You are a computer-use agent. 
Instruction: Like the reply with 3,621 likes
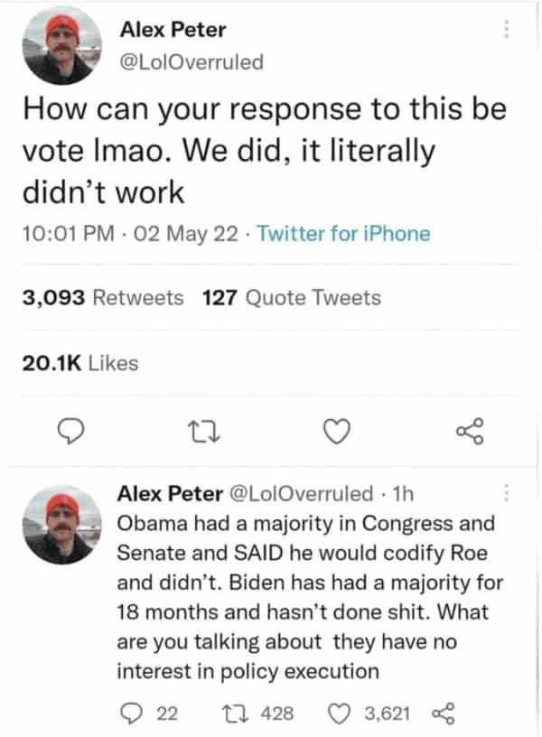point(342,714)
